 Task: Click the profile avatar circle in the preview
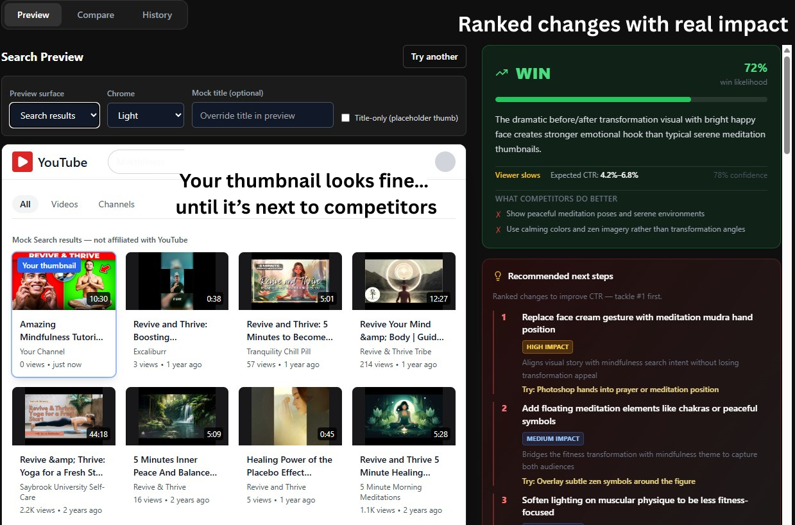click(x=445, y=162)
